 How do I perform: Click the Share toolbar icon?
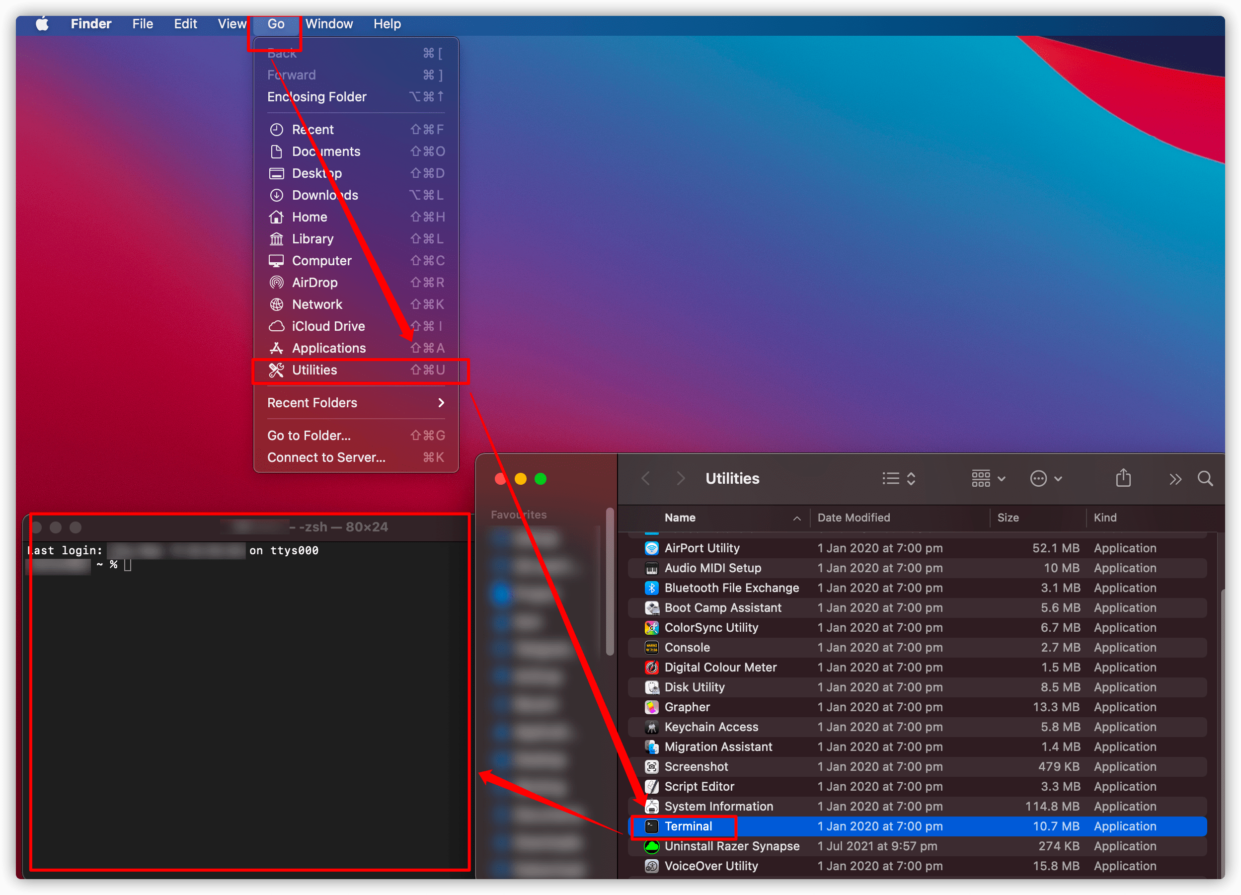coord(1123,478)
